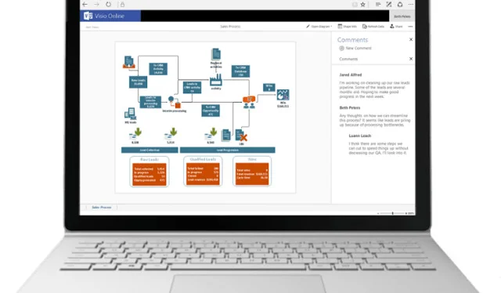Select the document with red tray icon
This screenshot has width=501, height=293.
(x=128, y=62)
